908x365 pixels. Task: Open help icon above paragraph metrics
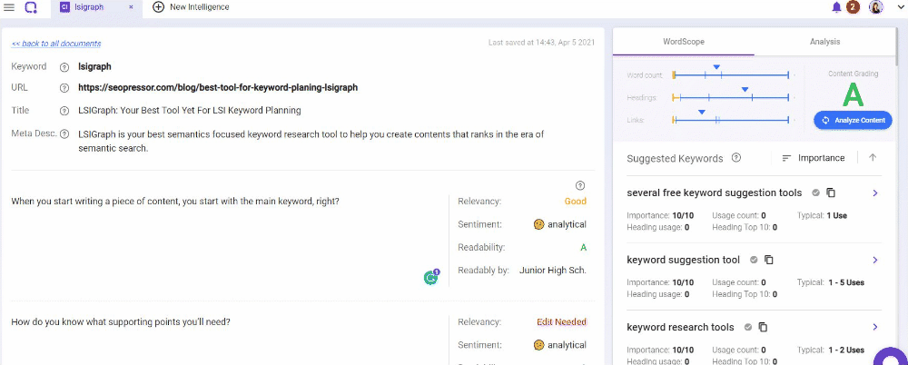click(x=580, y=185)
